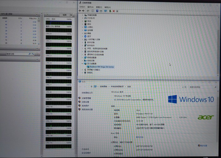Select the 网络适配器 category icon

(85, 58)
